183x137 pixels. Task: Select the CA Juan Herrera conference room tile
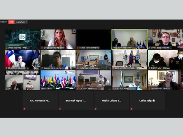click(94, 80)
